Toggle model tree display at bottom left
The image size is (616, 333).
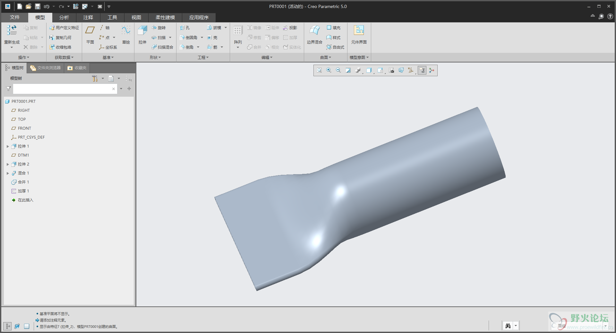[8, 326]
